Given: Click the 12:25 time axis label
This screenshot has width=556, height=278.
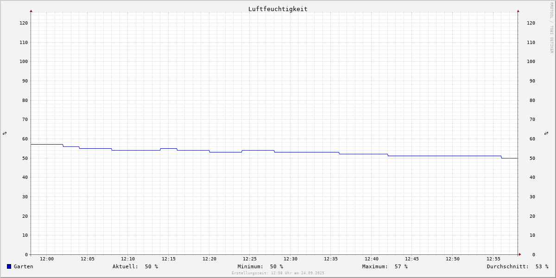Looking at the screenshot, I should 250,259.
